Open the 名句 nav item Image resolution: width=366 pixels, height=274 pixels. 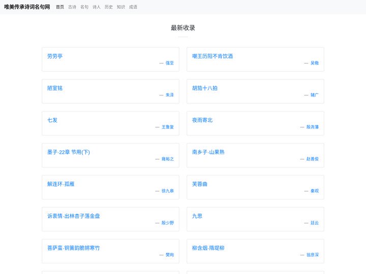pos(84,7)
